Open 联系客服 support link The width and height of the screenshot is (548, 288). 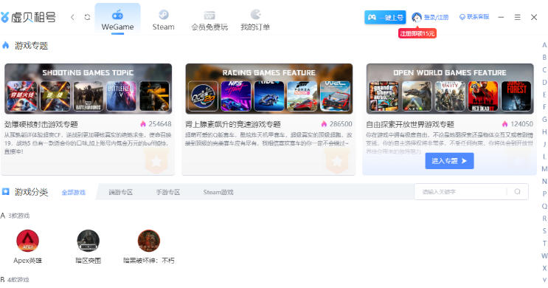[474, 17]
